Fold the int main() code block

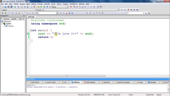point(30,30)
